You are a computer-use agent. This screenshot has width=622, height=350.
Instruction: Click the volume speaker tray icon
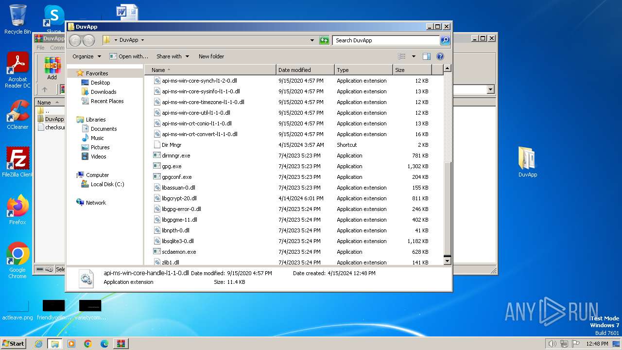click(x=552, y=344)
